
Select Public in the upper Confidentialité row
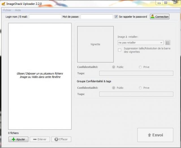tap(114, 67)
